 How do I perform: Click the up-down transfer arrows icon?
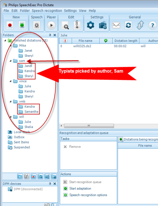tap(140, 25)
